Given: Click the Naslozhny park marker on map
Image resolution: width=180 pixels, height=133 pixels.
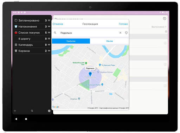Looking at the screenshot, I should click(86, 63).
